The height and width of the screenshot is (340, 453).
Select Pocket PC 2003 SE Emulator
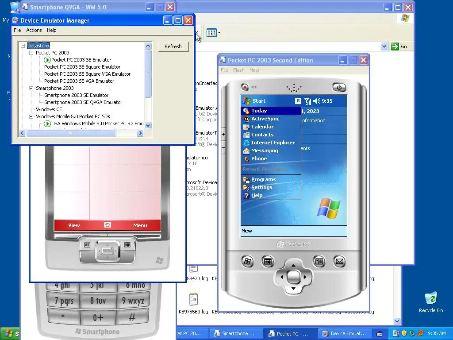[x=81, y=60]
